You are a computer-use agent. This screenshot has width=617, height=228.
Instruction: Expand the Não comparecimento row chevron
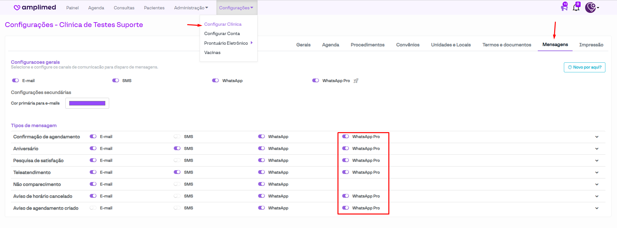pyautogui.click(x=597, y=185)
